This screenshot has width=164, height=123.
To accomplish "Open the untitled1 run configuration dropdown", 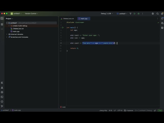I will (x=122, y=14).
